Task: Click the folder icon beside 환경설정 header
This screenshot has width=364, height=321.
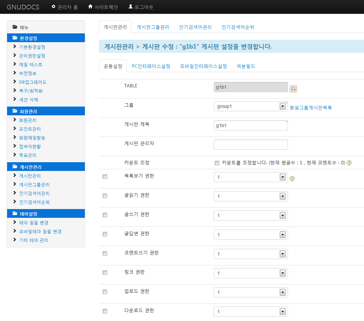Action: (x=15, y=38)
